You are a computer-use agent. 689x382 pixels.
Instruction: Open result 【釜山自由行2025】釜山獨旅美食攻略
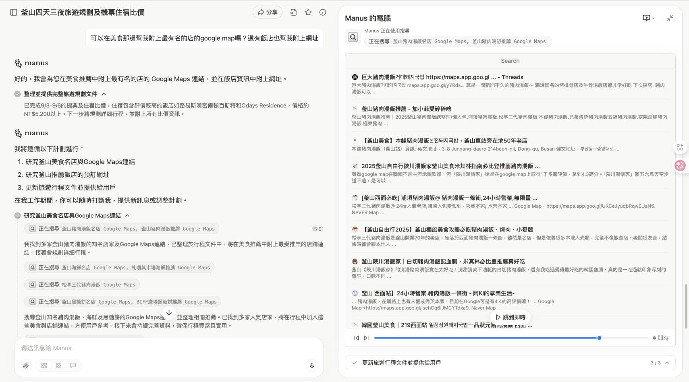click(447, 230)
